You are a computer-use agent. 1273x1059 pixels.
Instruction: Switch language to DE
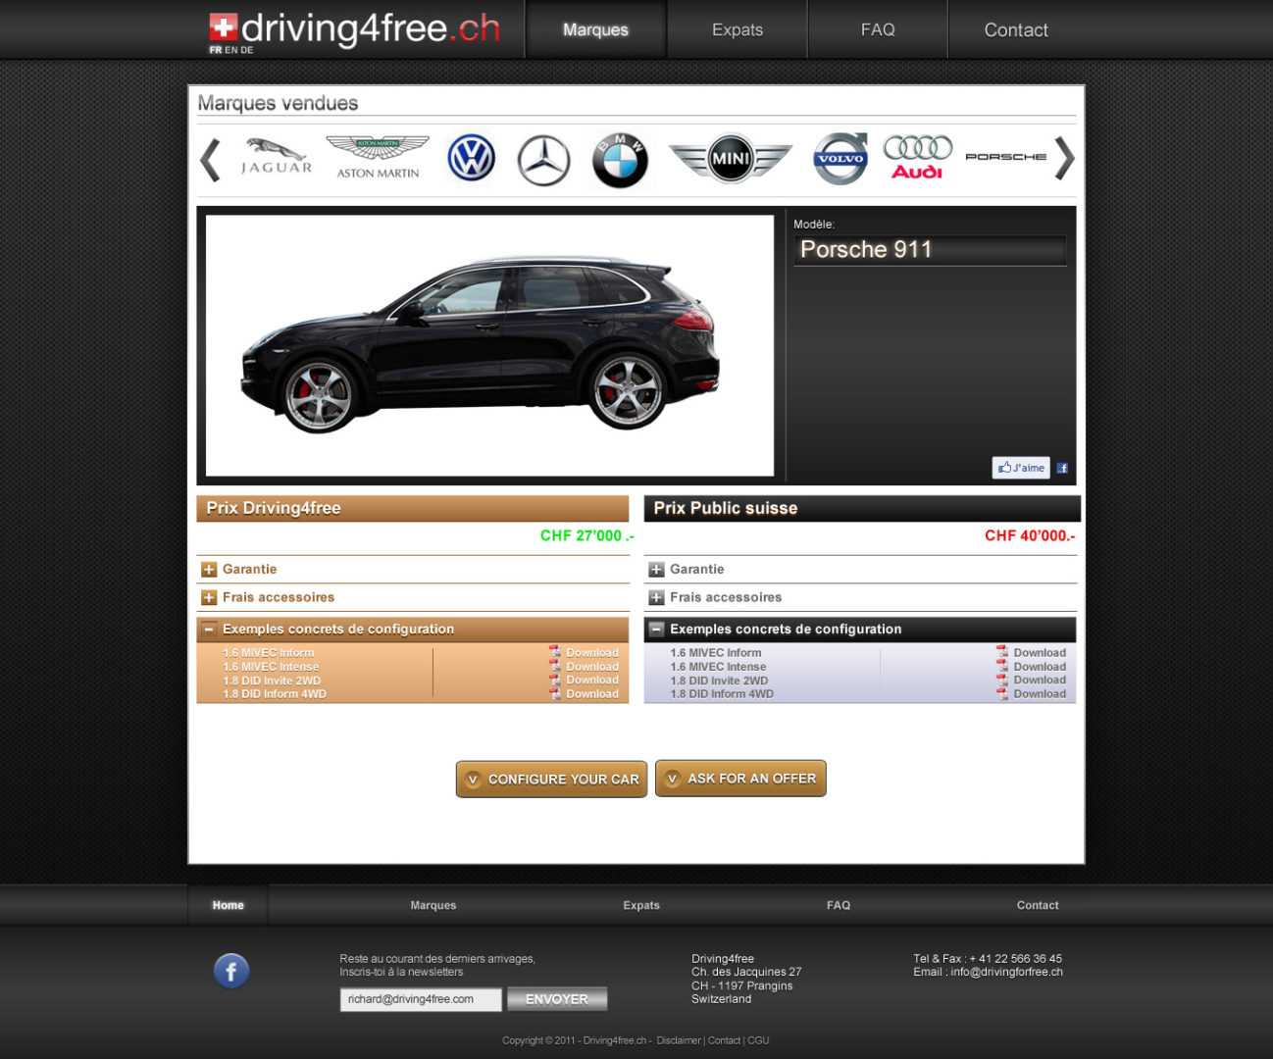coord(246,50)
